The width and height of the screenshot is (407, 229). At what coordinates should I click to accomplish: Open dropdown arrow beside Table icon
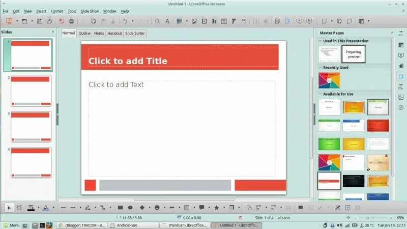point(187,21)
